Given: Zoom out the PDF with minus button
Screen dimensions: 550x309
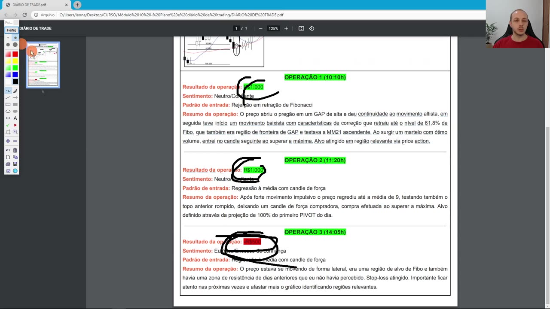Looking at the screenshot, I should 260,28.
